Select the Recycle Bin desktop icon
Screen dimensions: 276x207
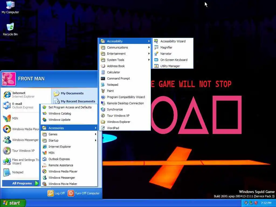(10, 29)
